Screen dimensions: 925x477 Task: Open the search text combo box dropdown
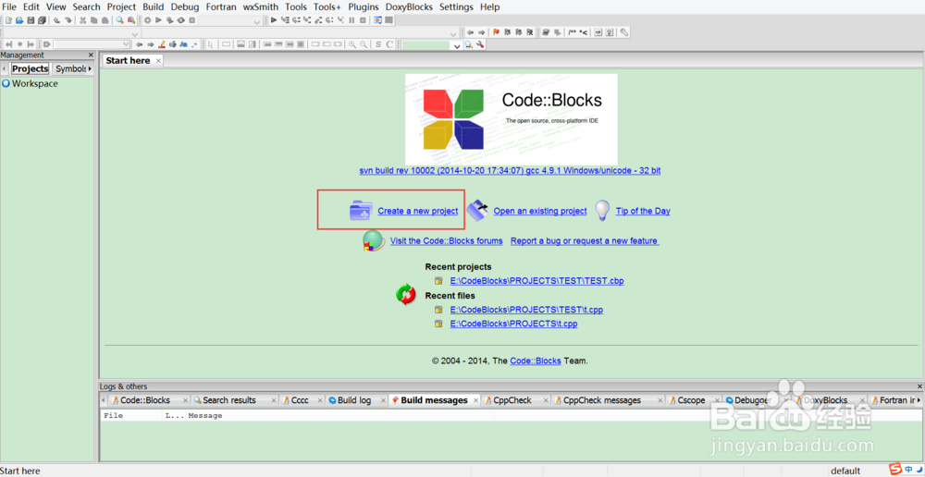(457, 46)
